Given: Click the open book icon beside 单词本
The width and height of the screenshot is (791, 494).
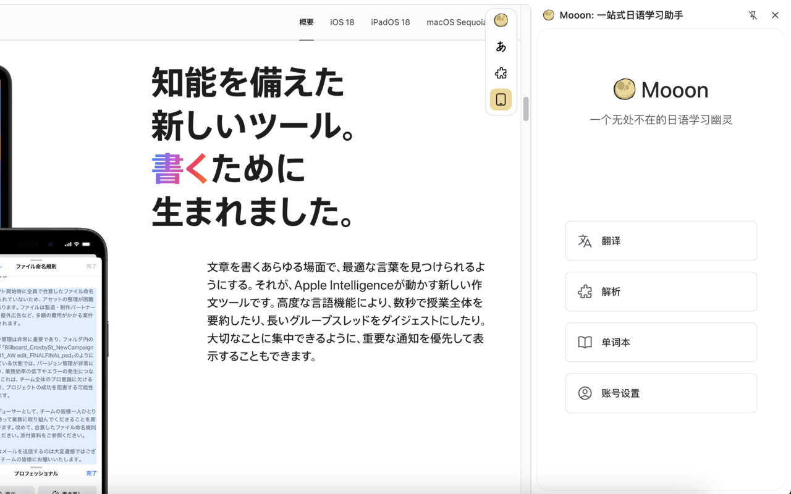Looking at the screenshot, I should (x=585, y=342).
